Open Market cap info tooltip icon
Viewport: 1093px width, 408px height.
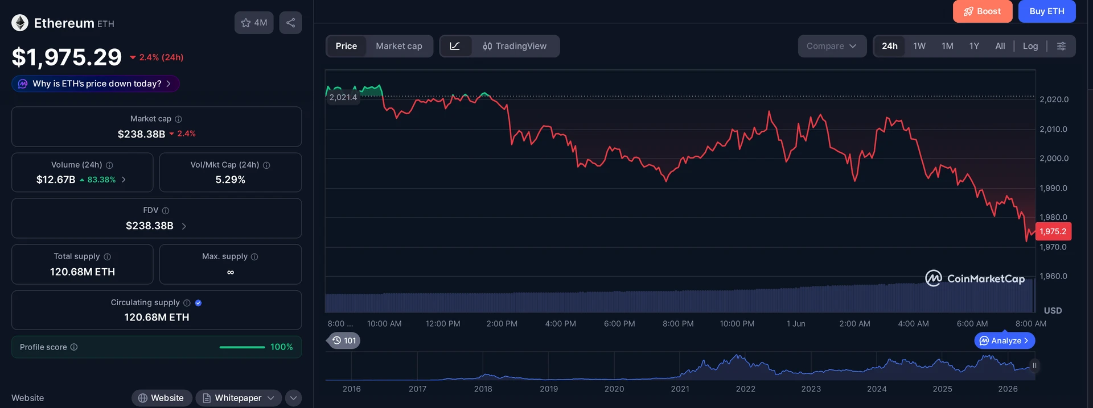click(178, 119)
